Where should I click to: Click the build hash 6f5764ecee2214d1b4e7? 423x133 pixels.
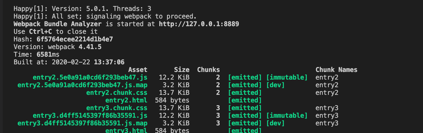point(75,39)
